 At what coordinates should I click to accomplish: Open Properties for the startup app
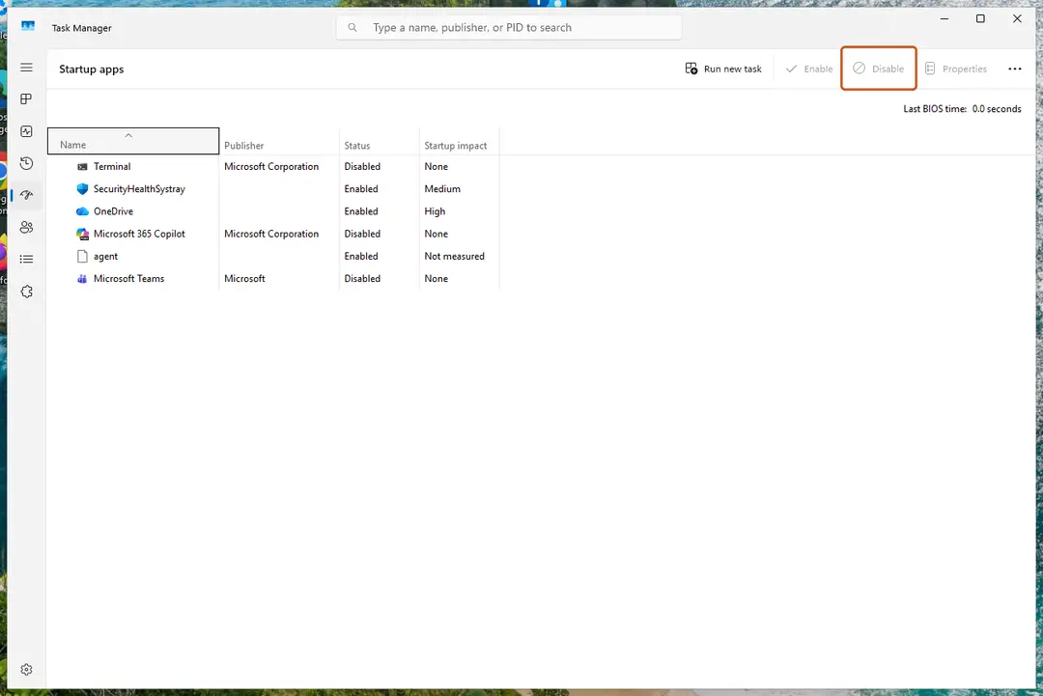[x=956, y=69]
